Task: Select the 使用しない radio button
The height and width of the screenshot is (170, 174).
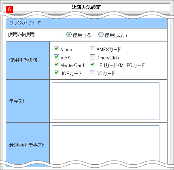Action: 101,35
